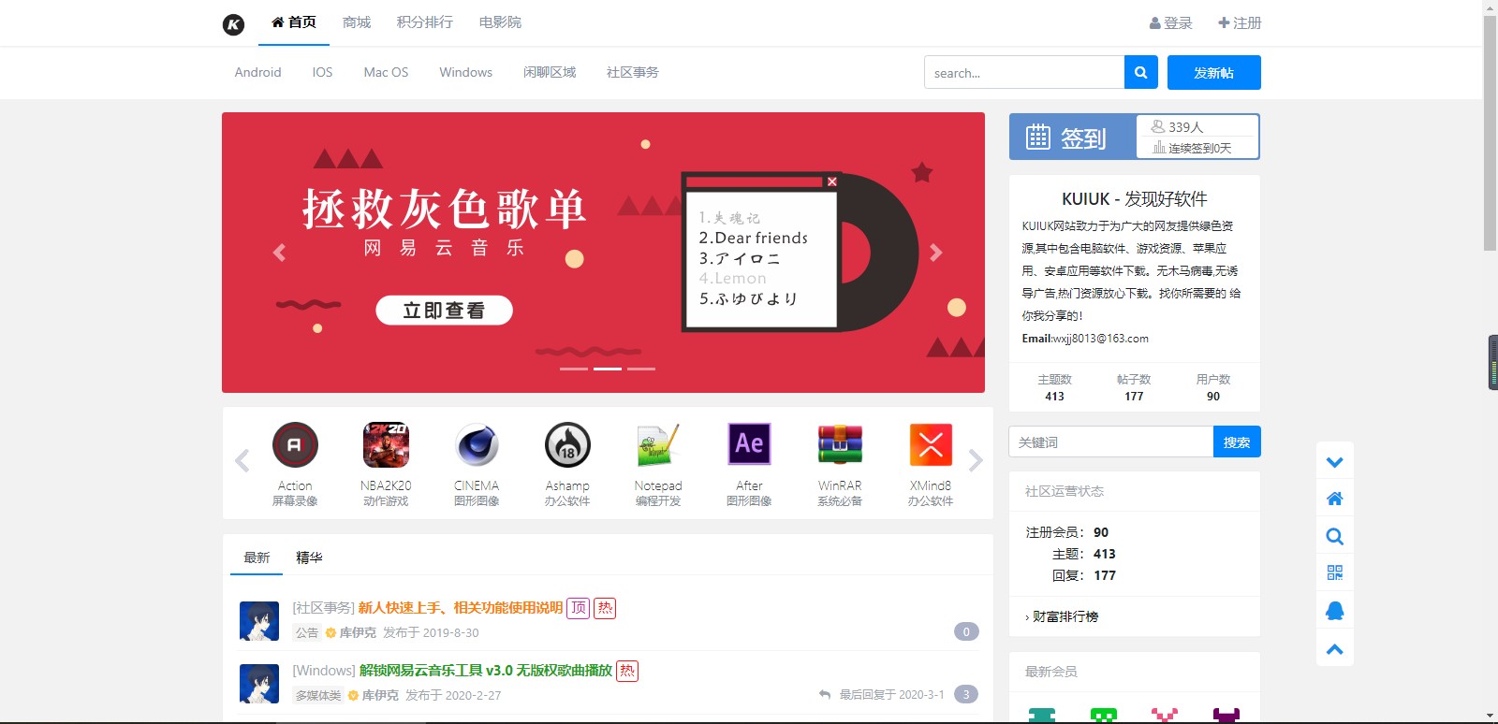
Task: Click the 签到 check-in button
Action: pyautogui.click(x=1073, y=138)
